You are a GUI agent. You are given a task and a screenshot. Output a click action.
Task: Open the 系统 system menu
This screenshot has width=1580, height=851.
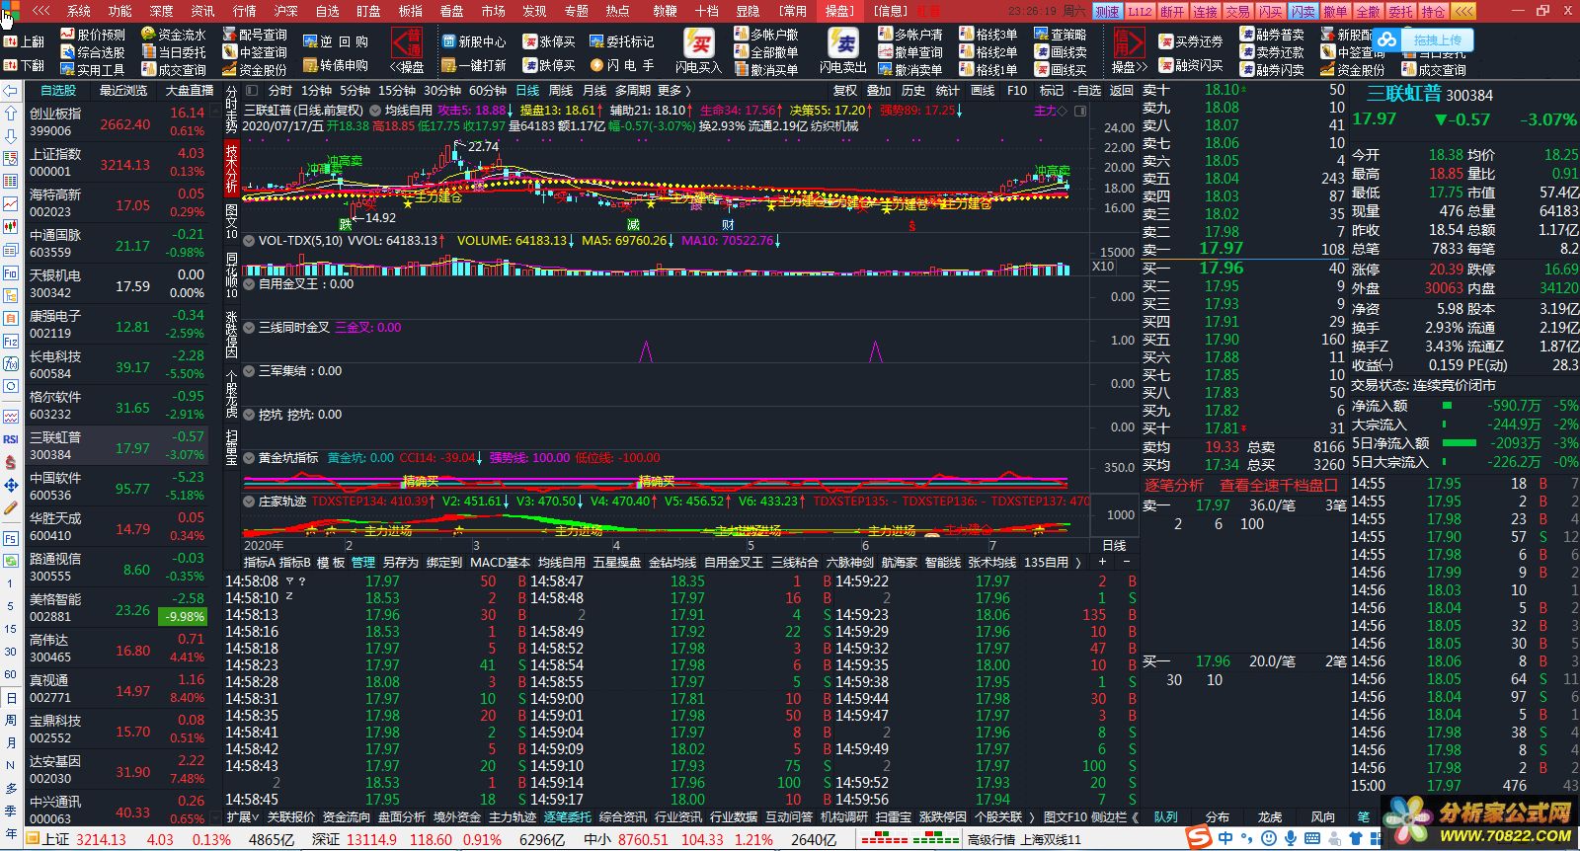[x=79, y=11]
